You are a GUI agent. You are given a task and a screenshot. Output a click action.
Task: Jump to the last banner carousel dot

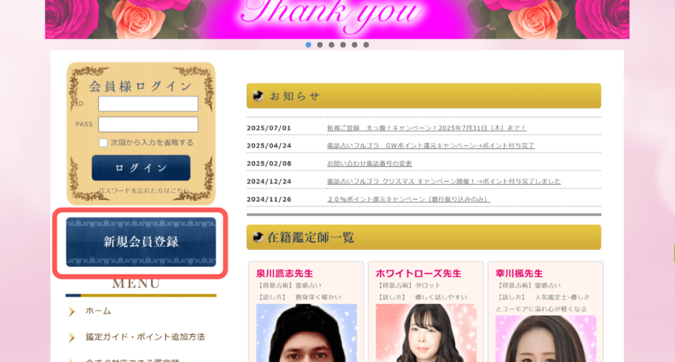[x=366, y=45]
